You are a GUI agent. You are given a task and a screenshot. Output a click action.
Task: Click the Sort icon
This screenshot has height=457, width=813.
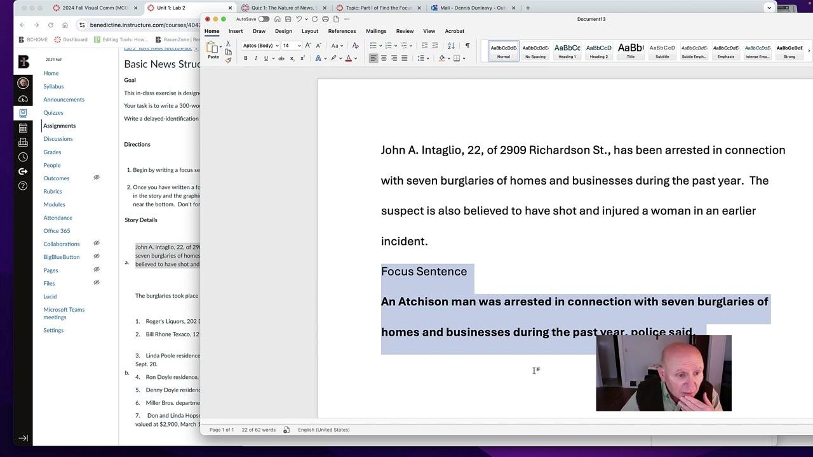point(451,46)
